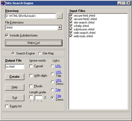This screenshot has height=121, width=132.
Task: Select the Site Map radio option
Action: click(x=40, y=53)
